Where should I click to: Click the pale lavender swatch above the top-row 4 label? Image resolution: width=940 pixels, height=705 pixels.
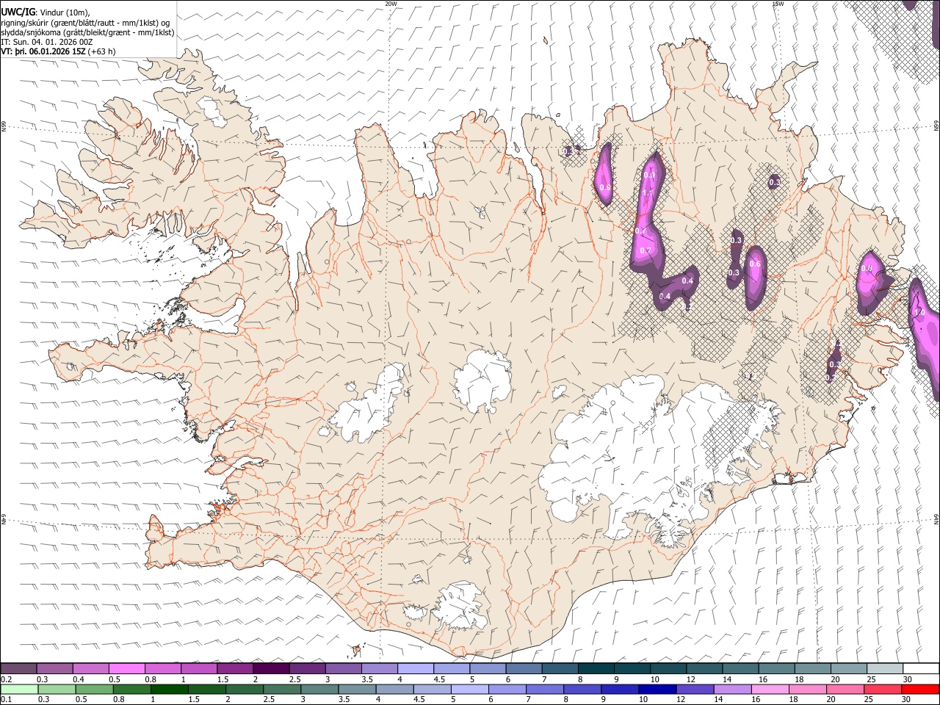(415, 669)
